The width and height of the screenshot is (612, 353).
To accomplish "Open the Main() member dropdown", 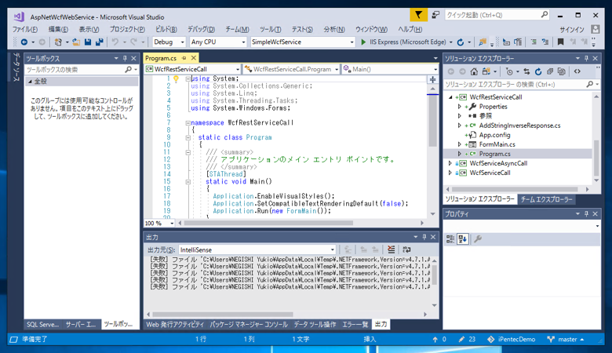I will tap(435, 70).
